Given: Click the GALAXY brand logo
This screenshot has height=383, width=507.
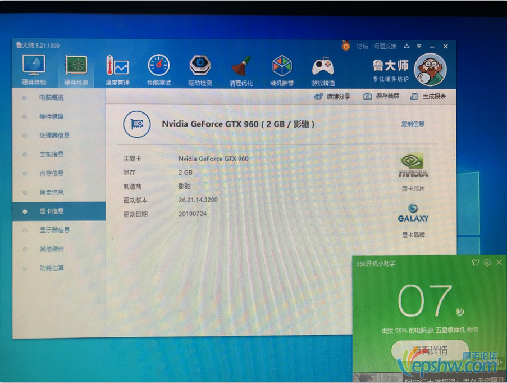Looking at the screenshot, I should 413,213.
